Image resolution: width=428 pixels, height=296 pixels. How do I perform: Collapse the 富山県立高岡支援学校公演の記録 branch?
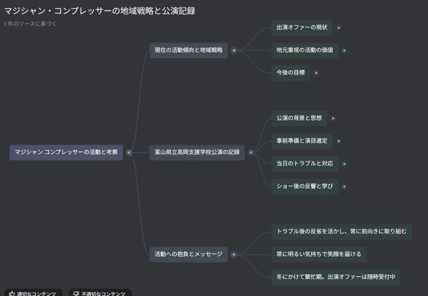pyautogui.click(x=250, y=152)
